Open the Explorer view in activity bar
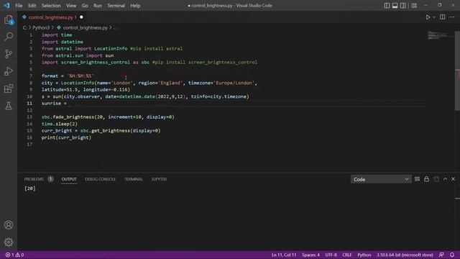 9,19
